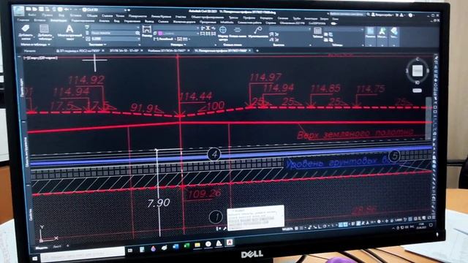Click the Windows taskbar search box
The height and width of the screenshot is (263, 468).
[x=83, y=254]
